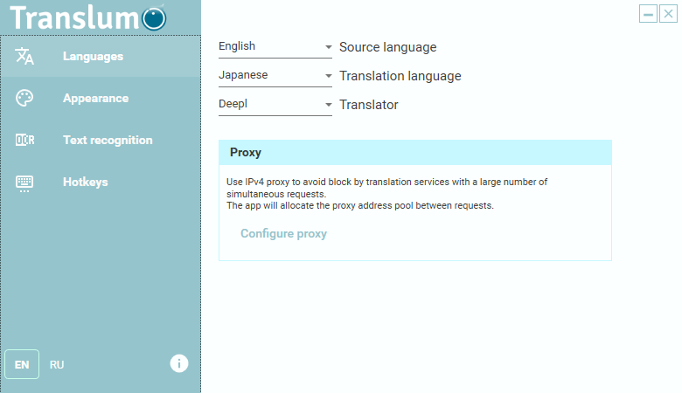This screenshot has width=682, height=393.
Task: Click the Translumo eye logo
Action: pos(154,18)
